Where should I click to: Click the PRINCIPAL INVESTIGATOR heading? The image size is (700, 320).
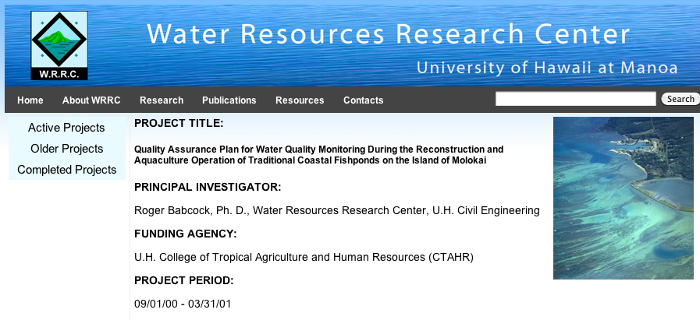(x=208, y=187)
